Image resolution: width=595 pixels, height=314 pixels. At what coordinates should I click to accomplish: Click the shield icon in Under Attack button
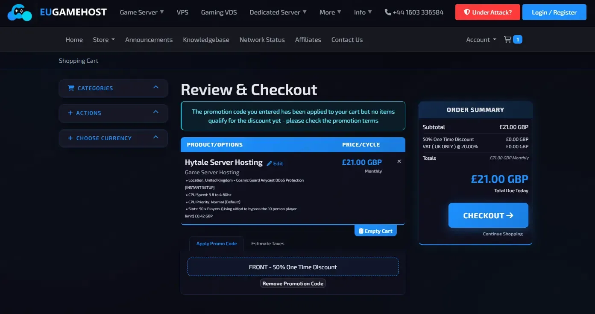(467, 12)
